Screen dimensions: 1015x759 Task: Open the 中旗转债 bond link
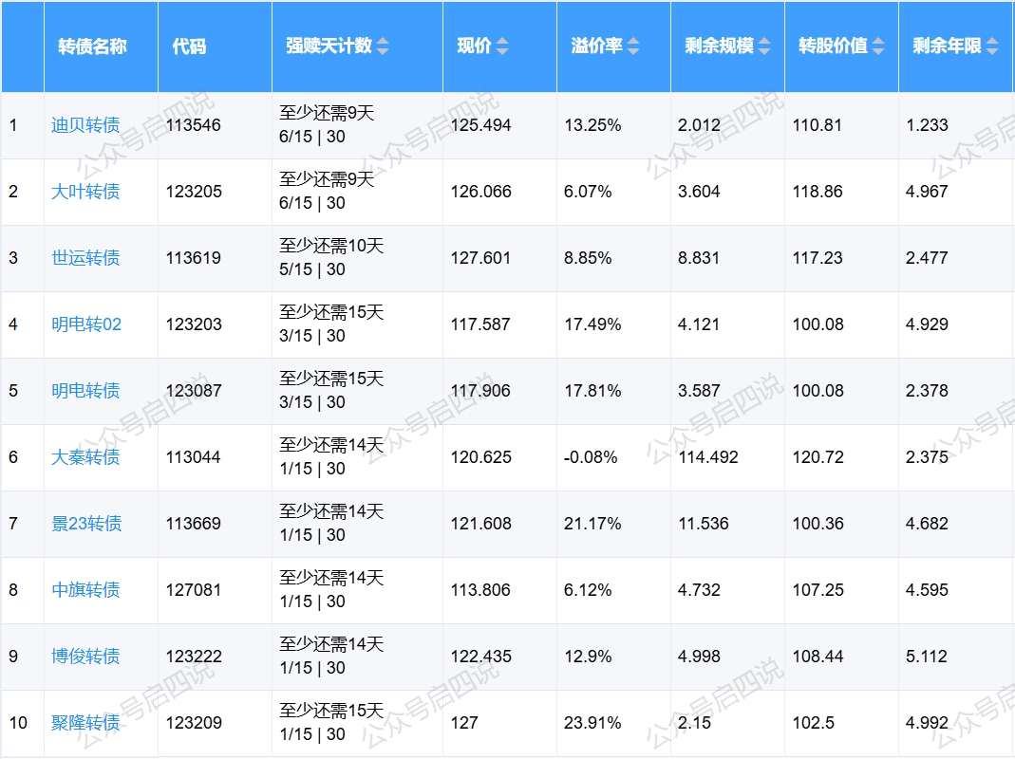pos(85,590)
